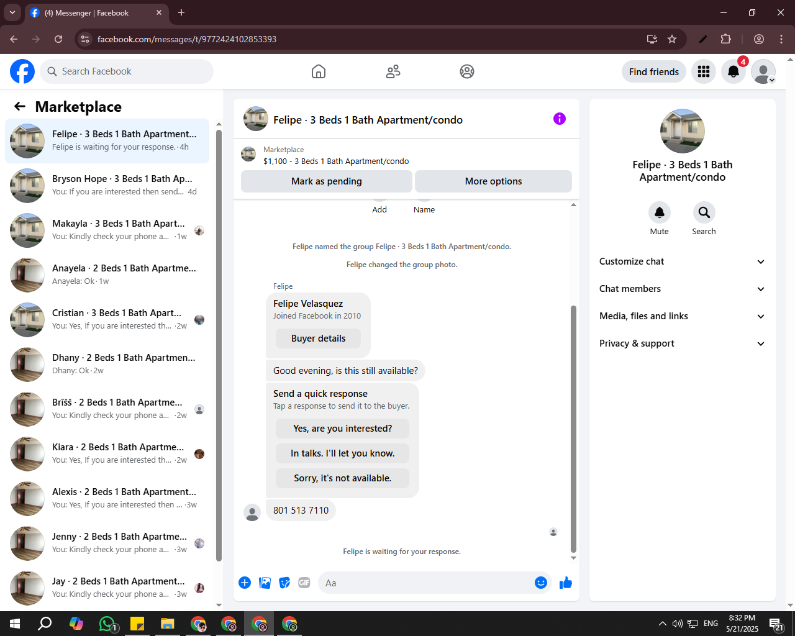Expand the Privacy & support section
Image resolution: width=795 pixels, height=636 pixels.
(x=682, y=343)
